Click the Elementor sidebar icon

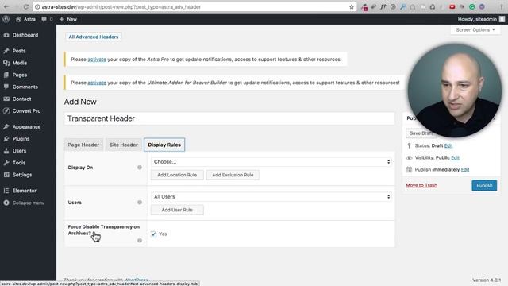coord(6,191)
